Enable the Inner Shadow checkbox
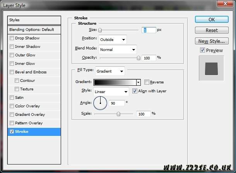Image resolution: width=236 pixels, height=173 pixels. pyautogui.click(x=12, y=47)
